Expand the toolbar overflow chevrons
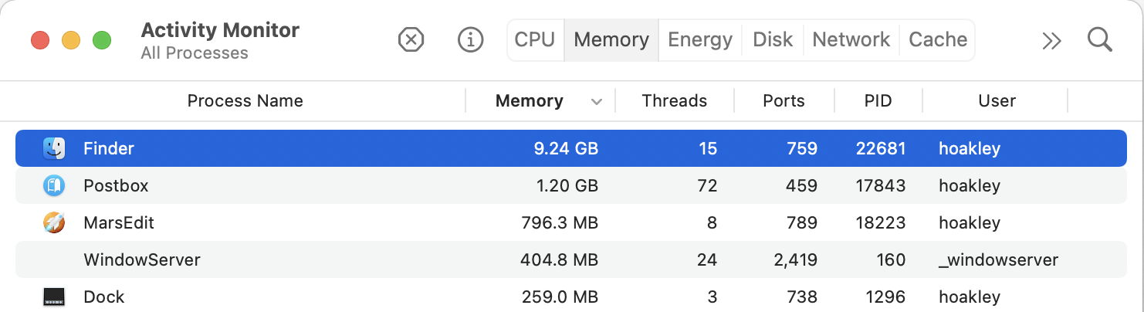This screenshot has height=312, width=1144. pyautogui.click(x=1051, y=40)
